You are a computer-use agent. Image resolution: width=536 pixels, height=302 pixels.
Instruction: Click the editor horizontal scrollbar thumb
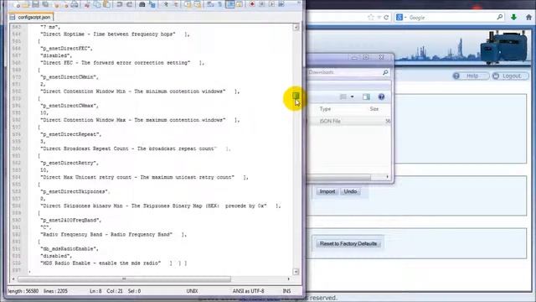coord(124,279)
